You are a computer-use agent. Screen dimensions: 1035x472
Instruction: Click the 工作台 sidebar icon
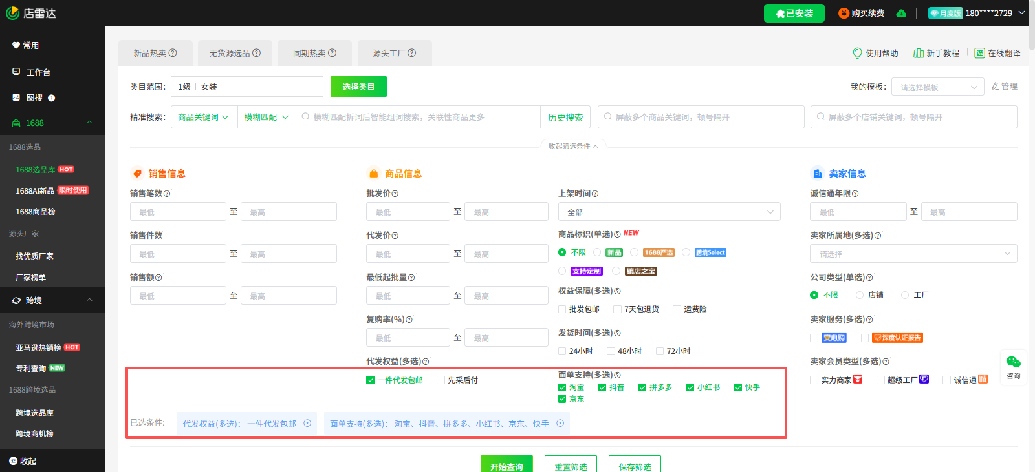click(x=16, y=72)
